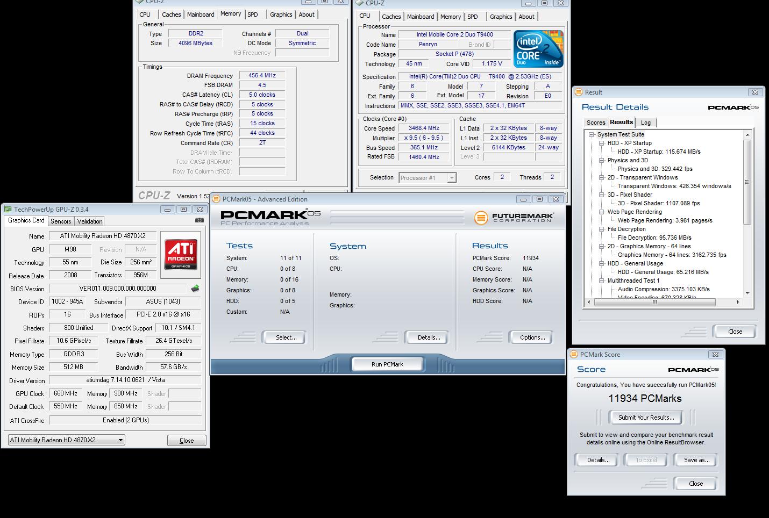769x518 pixels.
Task: Open the Scores tab in Result Details
Action: point(595,123)
